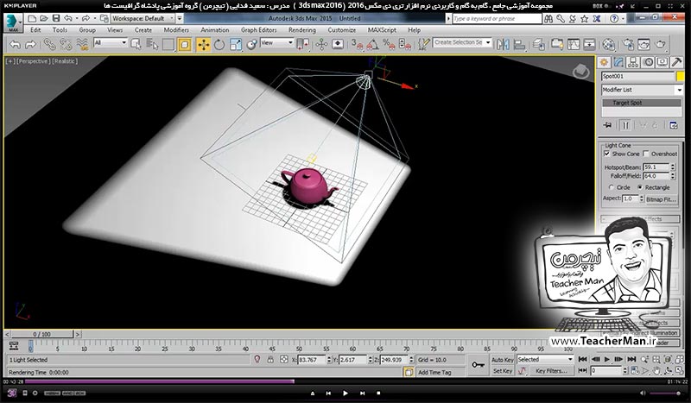The image size is (691, 403).
Task: Open the Rendering menu
Action: coord(301,30)
